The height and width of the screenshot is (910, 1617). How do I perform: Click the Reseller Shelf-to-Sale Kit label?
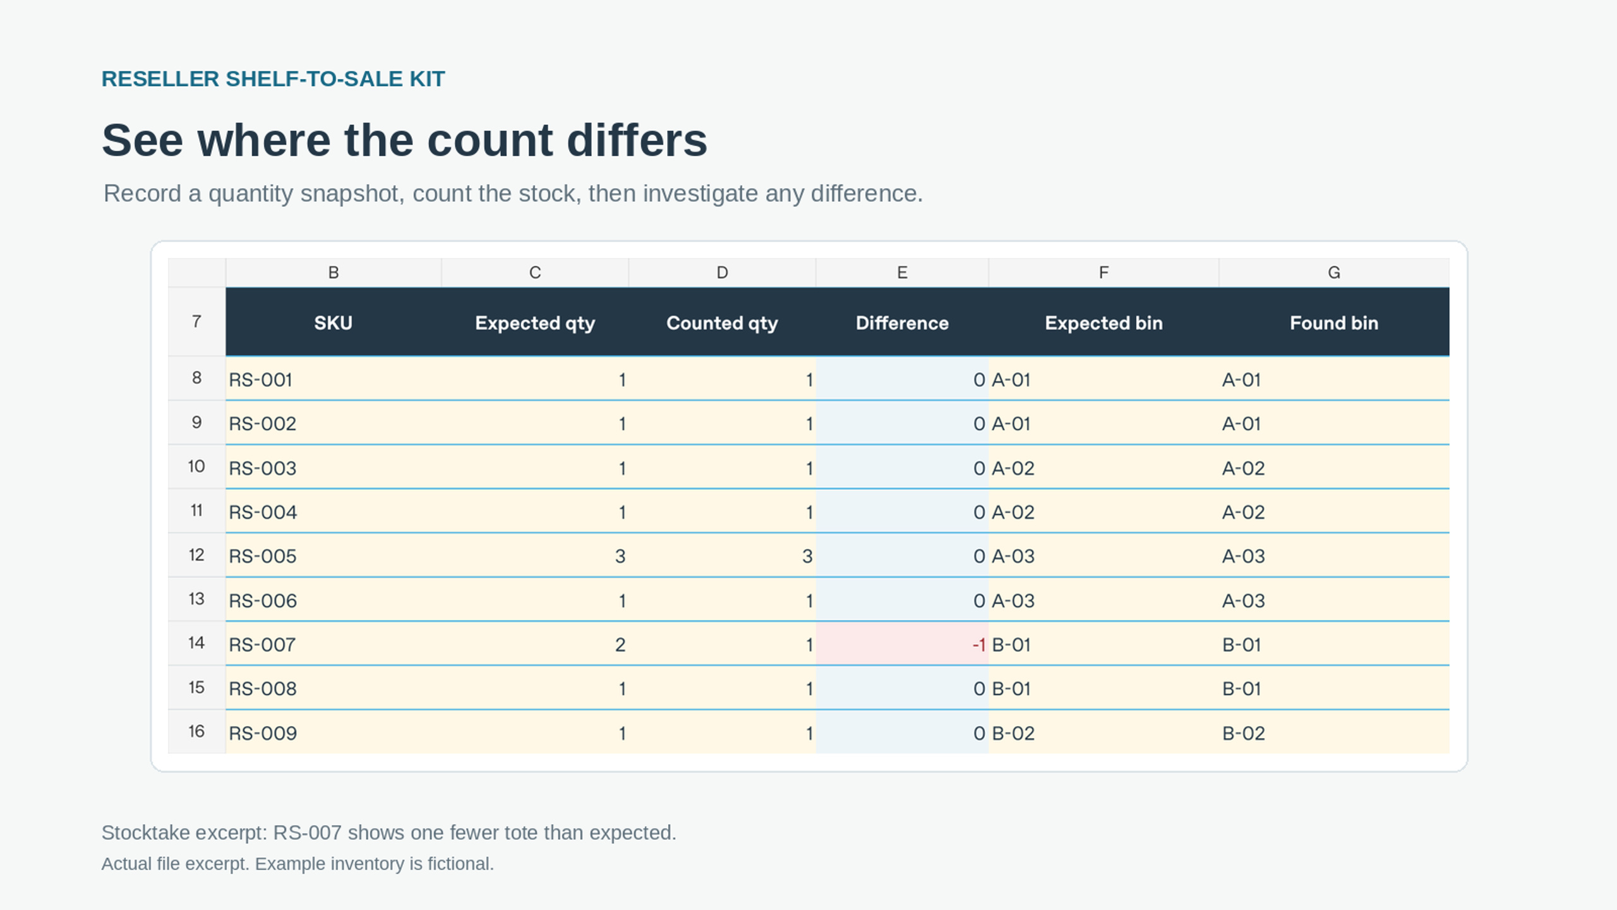273,78
